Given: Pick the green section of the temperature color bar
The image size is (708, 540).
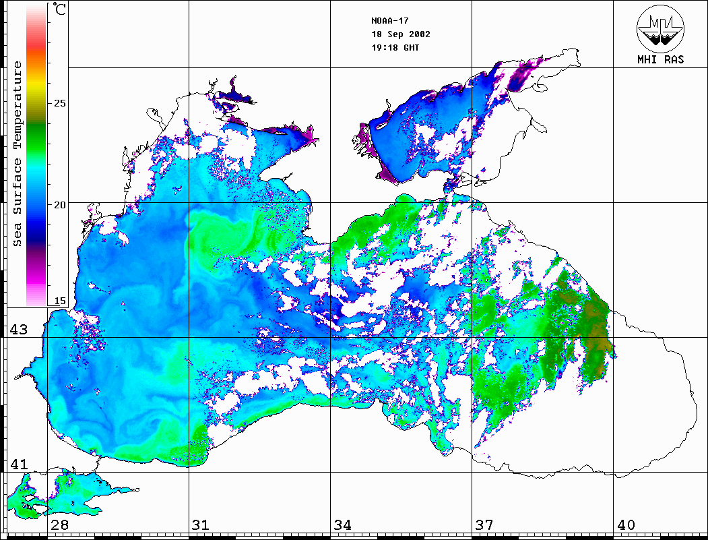Looking at the screenshot, I should [x=36, y=140].
